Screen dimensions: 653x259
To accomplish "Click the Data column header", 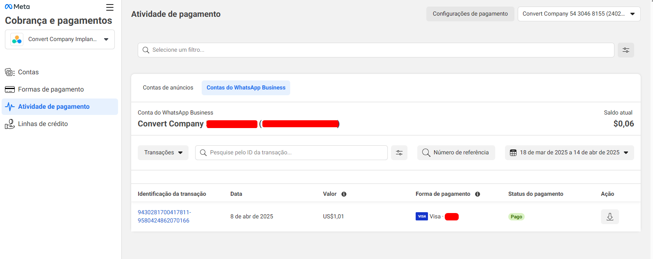I will 236,194.
